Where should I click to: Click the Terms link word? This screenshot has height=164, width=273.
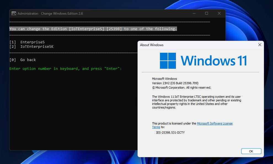coord(156,127)
